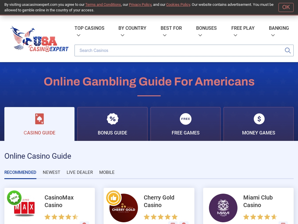The image size is (298, 224).
Task: Open the Best For menu
Action: tap(171, 28)
